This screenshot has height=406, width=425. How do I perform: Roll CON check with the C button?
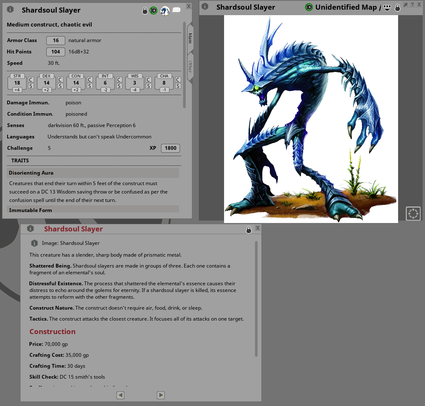90,80
